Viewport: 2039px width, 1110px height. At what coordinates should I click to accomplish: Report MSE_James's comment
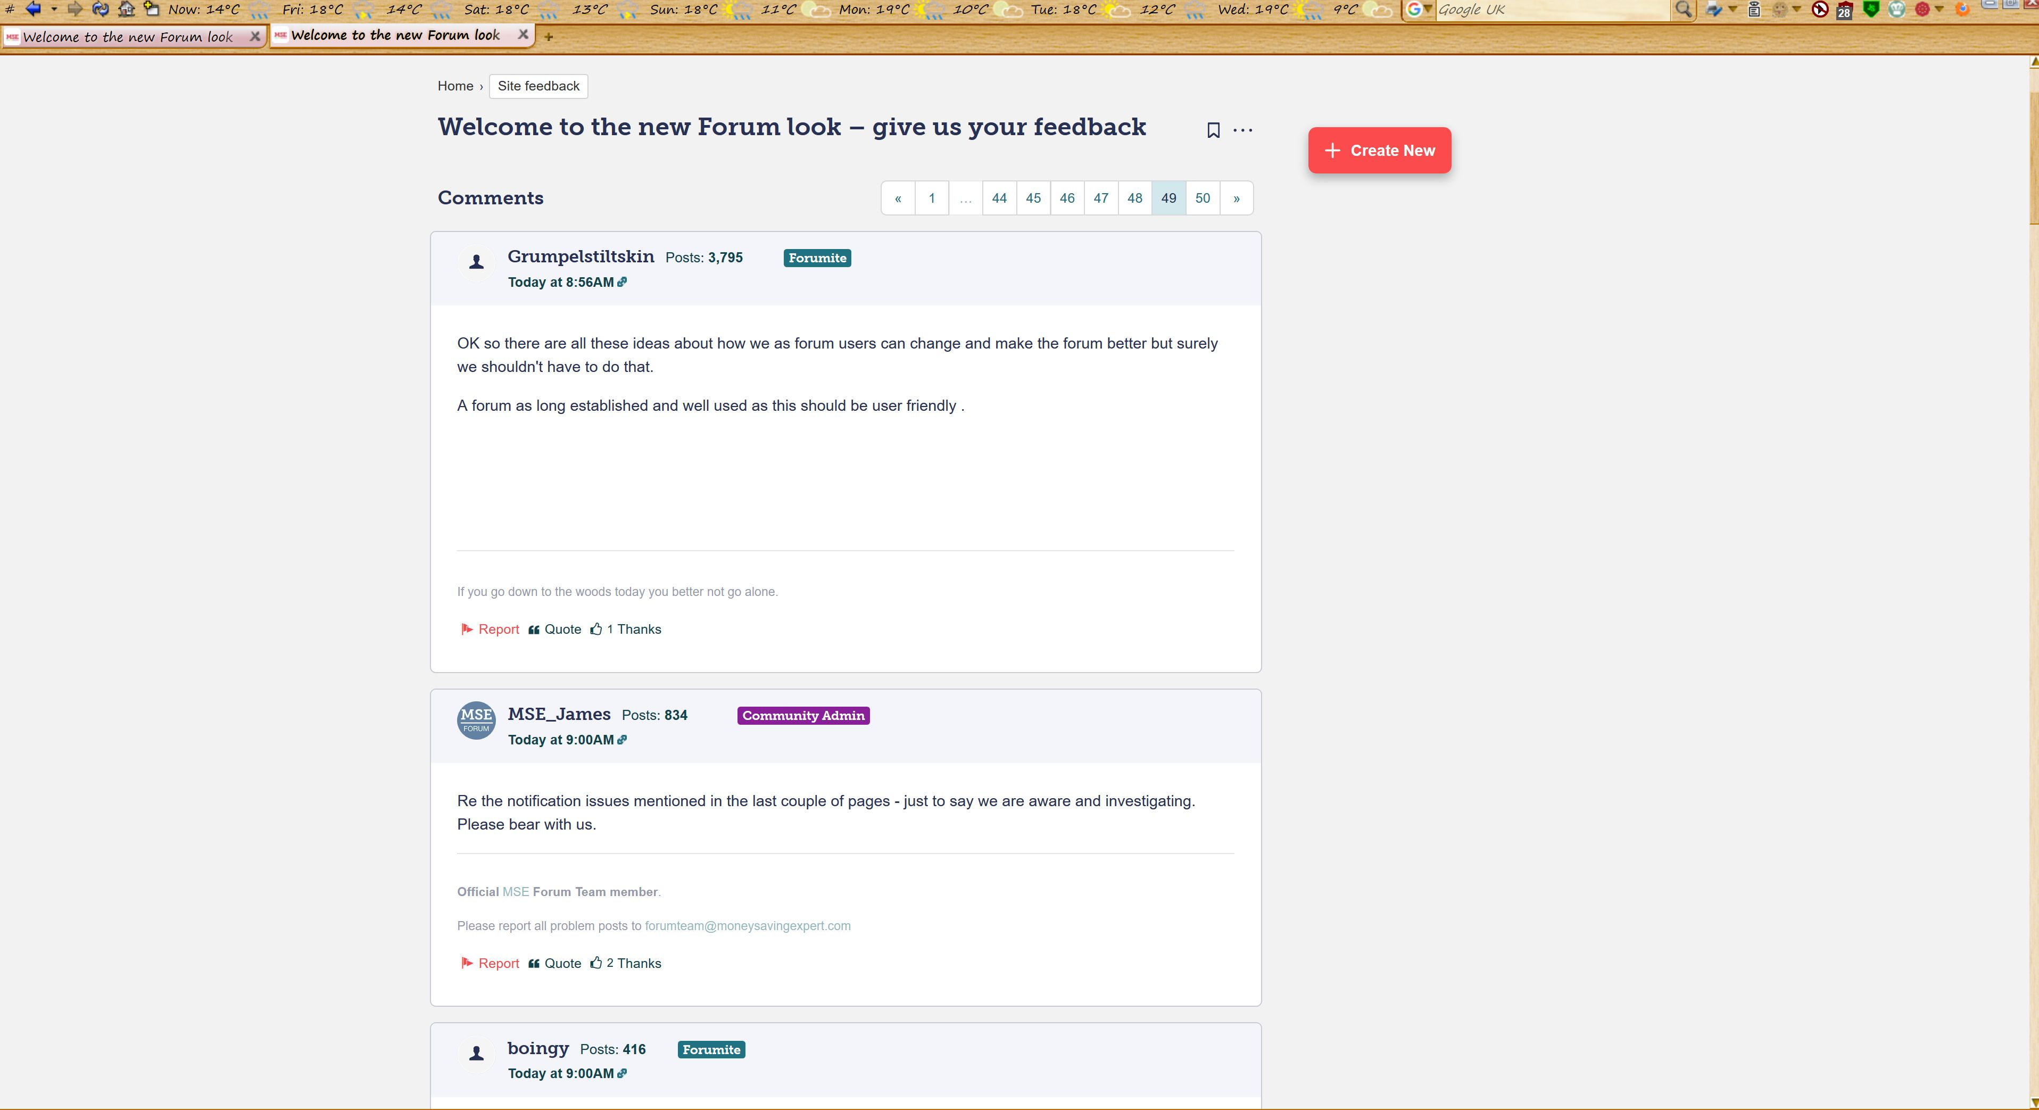(x=490, y=964)
